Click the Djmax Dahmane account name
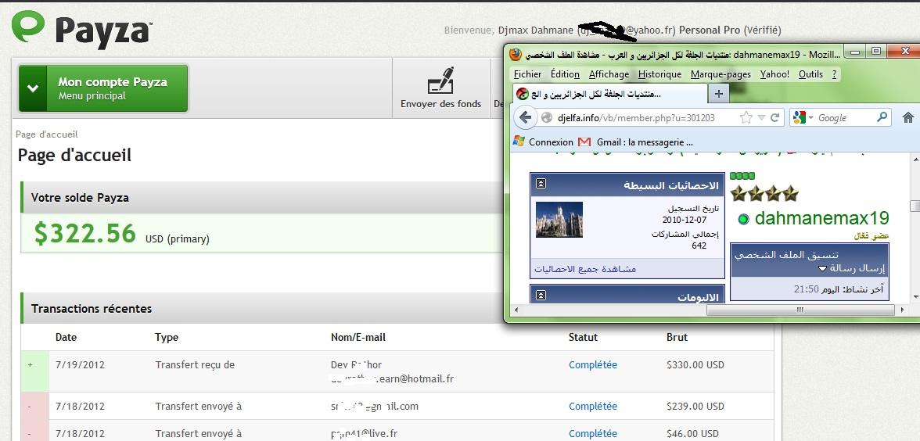 (536, 30)
